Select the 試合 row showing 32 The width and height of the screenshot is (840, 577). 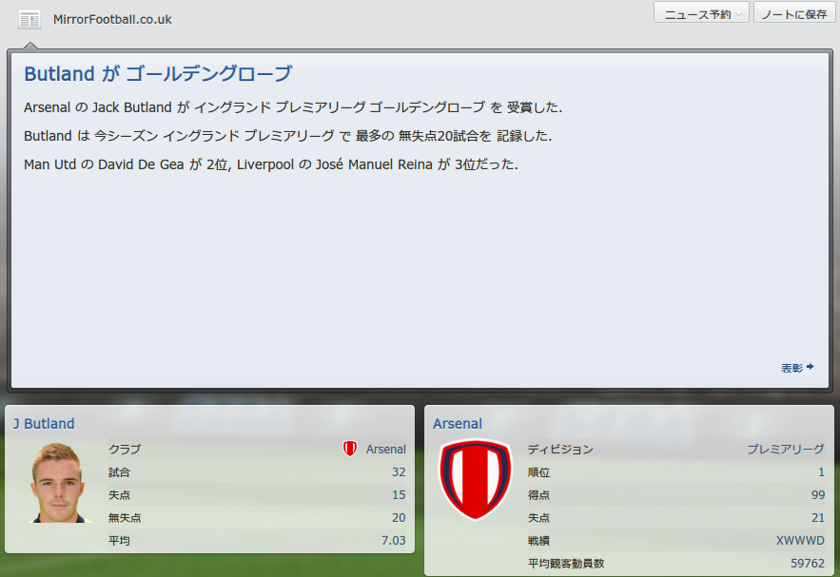tap(257, 472)
